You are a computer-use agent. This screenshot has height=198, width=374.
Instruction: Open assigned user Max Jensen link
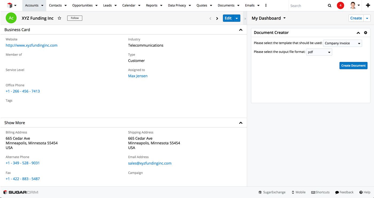click(138, 76)
